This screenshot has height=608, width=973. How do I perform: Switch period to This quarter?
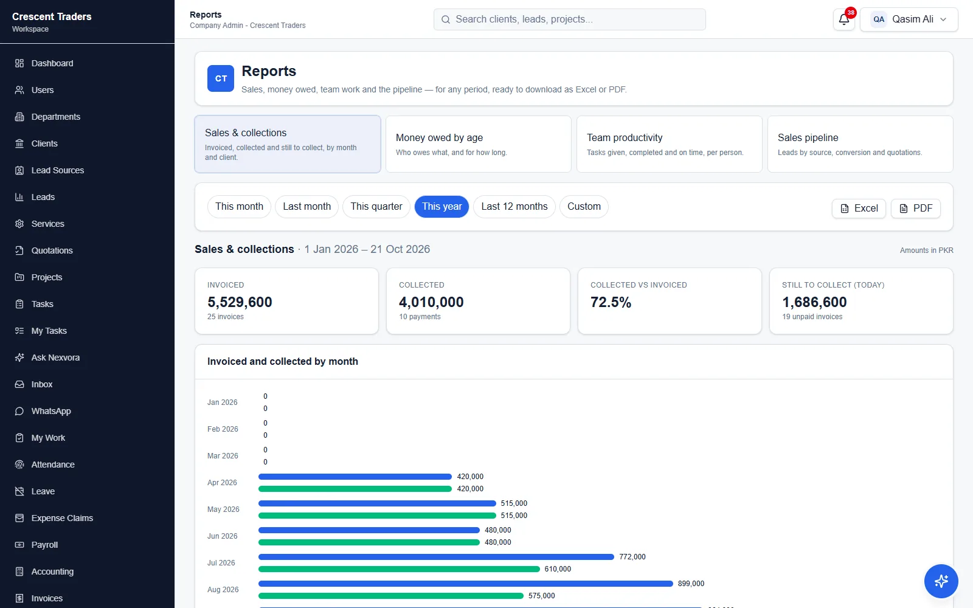tap(376, 207)
